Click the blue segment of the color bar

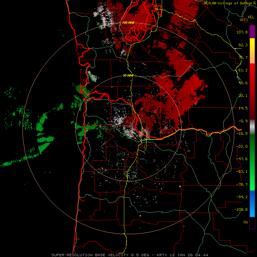point(252,204)
